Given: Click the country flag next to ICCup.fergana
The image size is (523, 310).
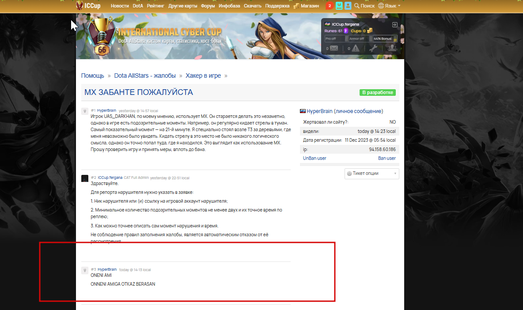Looking at the screenshot, I should tap(328, 24).
